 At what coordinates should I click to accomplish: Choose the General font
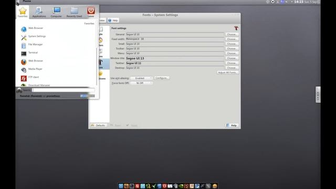tap(232, 34)
